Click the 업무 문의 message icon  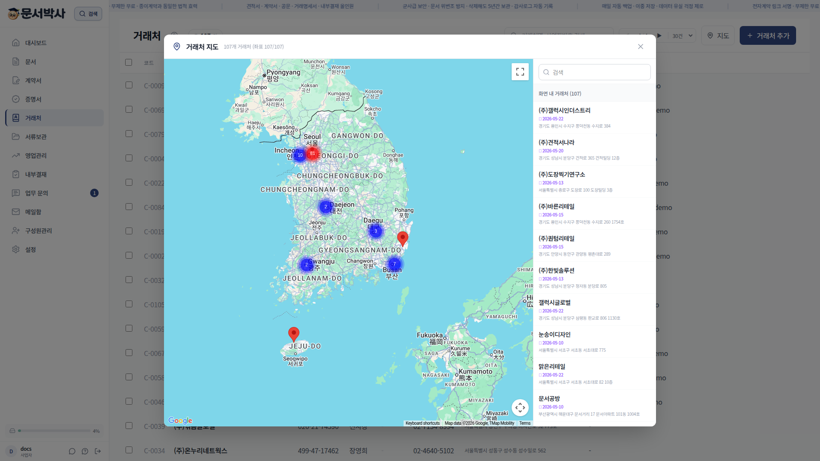click(16, 193)
